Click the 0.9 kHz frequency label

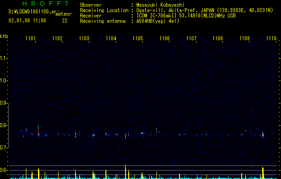(4, 103)
